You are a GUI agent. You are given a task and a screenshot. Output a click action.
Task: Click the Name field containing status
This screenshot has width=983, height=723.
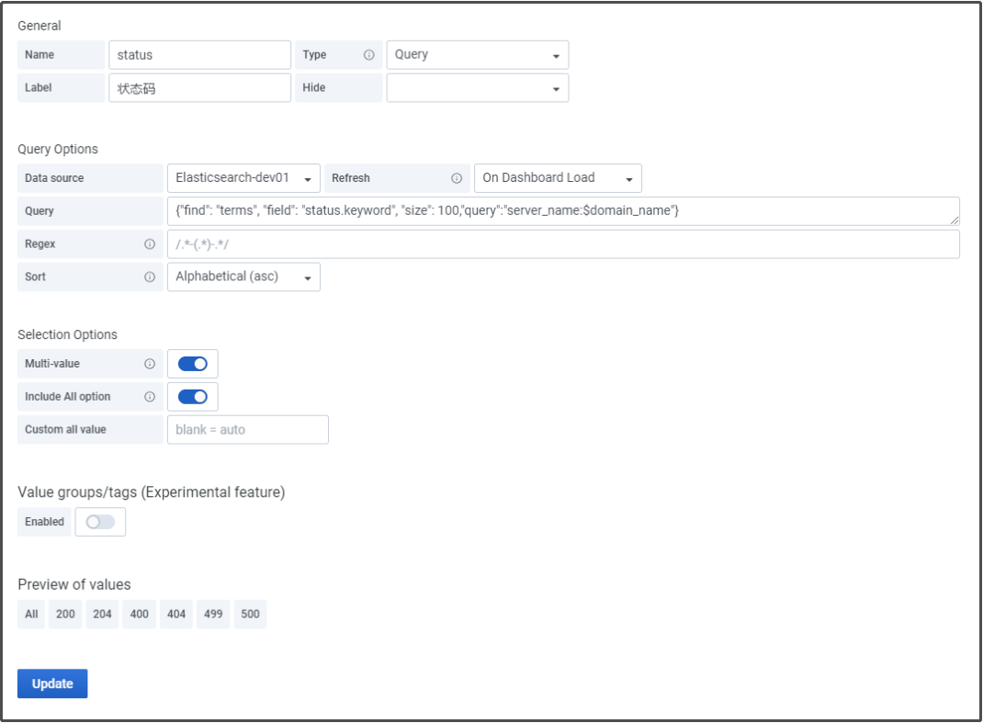pyautogui.click(x=199, y=55)
